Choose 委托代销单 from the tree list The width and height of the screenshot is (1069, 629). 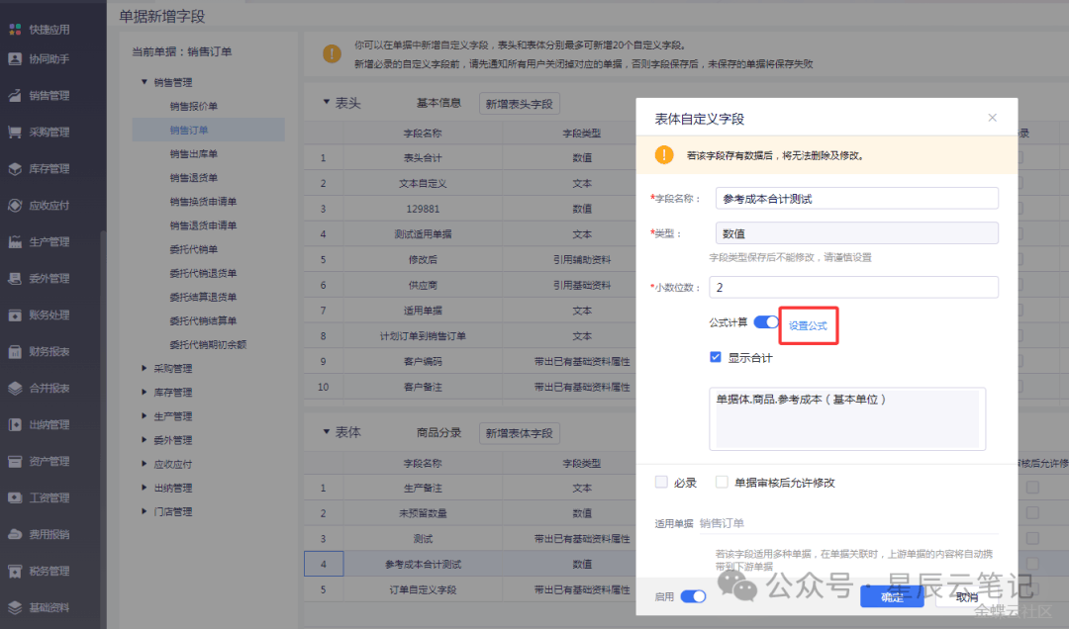(x=193, y=249)
